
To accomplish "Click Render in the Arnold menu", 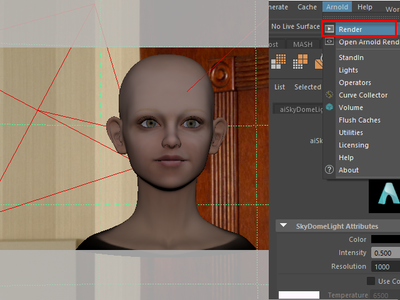I will (x=366, y=29).
